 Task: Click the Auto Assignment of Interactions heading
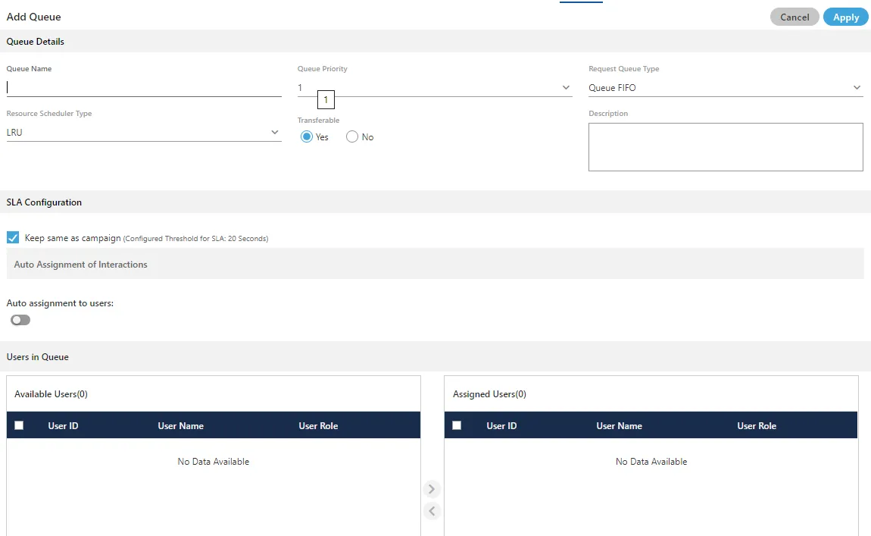tap(80, 265)
